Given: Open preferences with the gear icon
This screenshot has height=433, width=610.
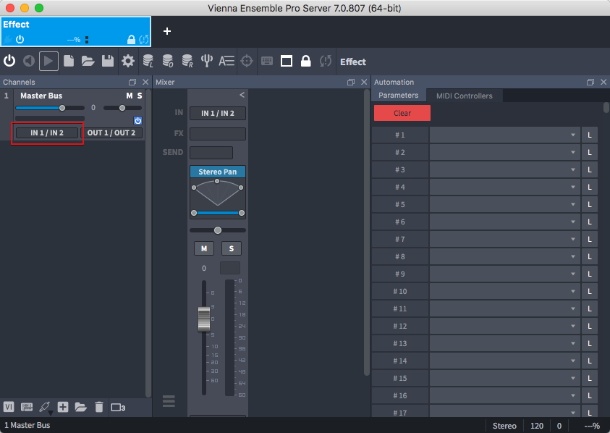Looking at the screenshot, I should [127, 61].
